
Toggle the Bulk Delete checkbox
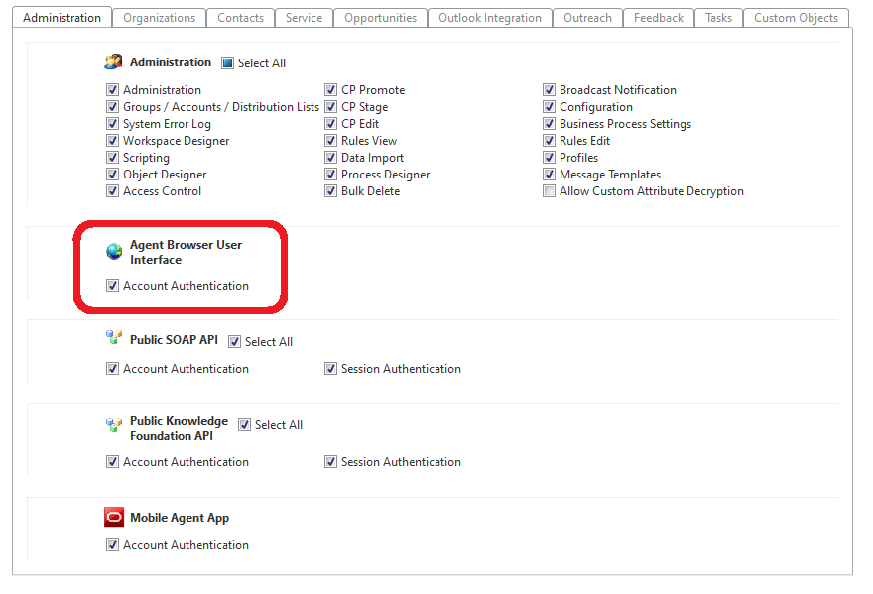point(330,191)
